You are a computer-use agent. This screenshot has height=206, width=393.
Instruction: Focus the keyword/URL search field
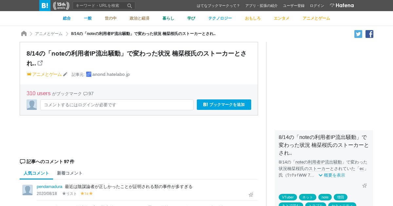[x=100, y=6]
